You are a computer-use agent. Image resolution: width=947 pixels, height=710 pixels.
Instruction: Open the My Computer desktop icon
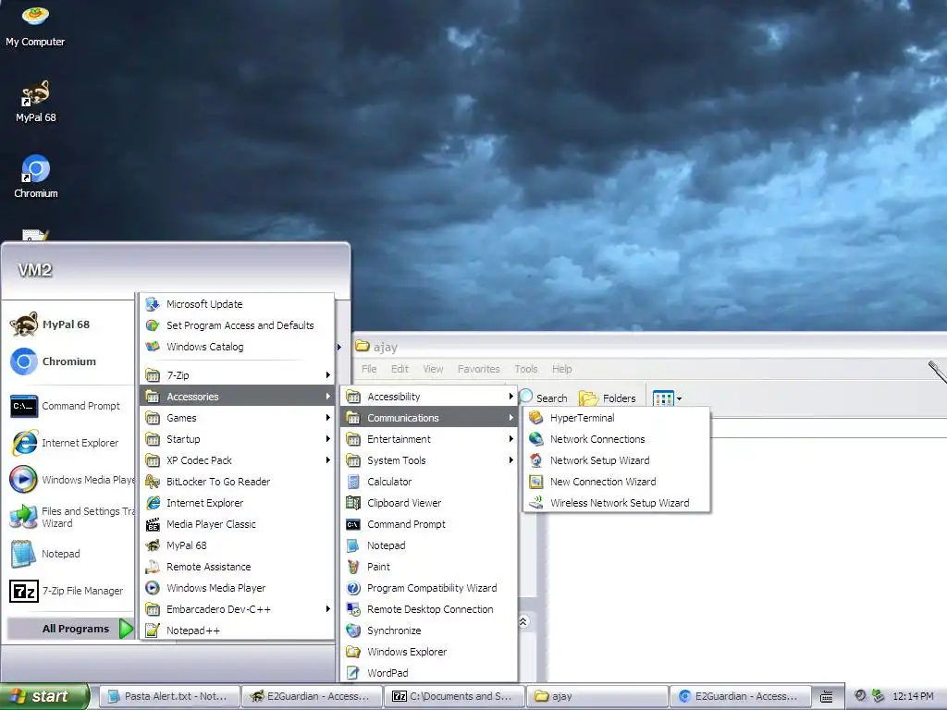pyautogui.click(x=35, y=25)
